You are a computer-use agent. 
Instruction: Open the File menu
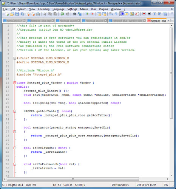point(5,9)
